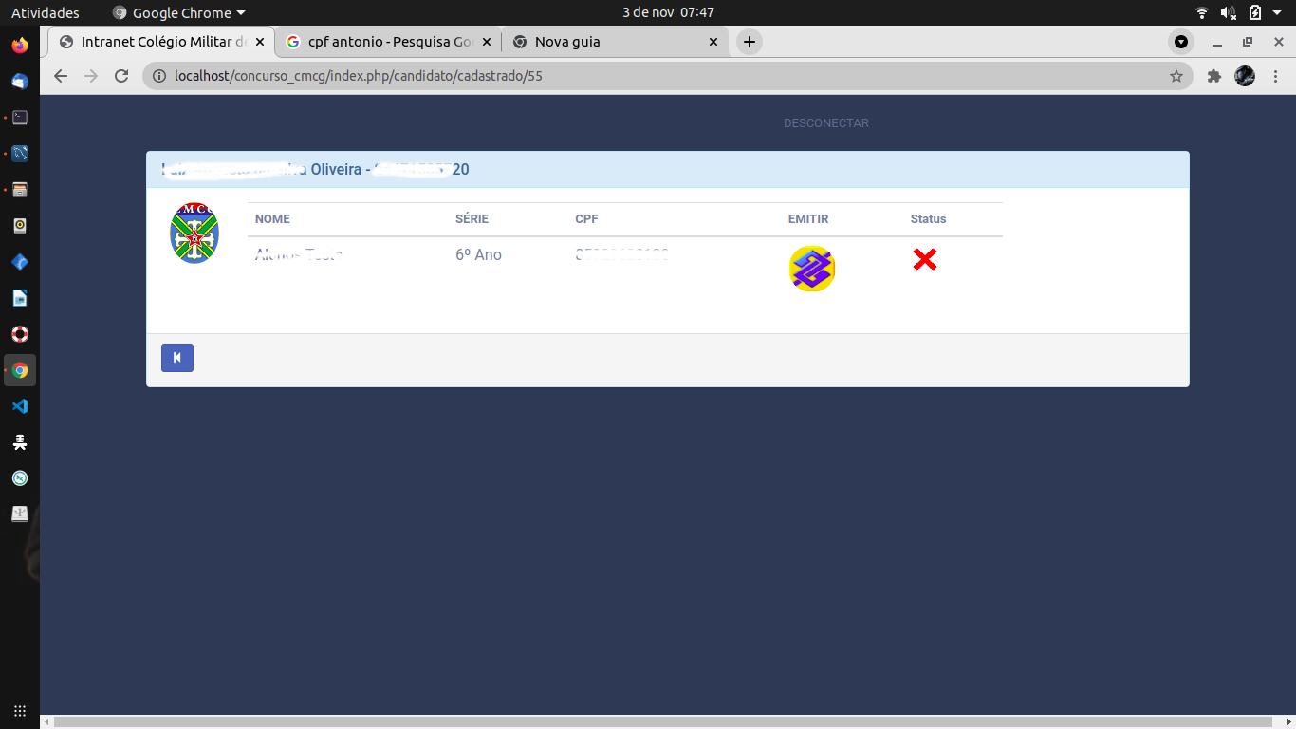Click the SÉRIE column header
The image size is (1296, 729).
click(x=472, y=219)
